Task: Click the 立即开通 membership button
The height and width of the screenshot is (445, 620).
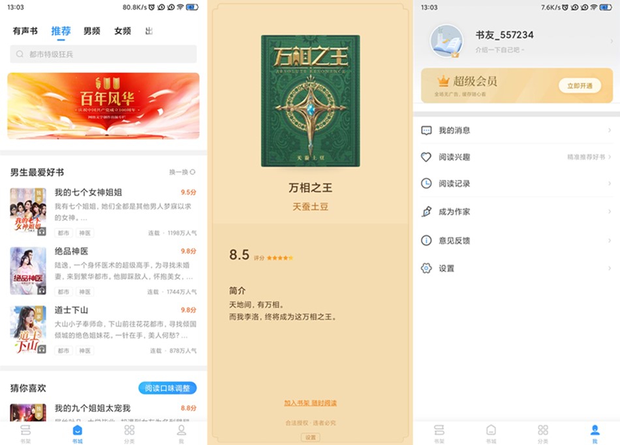Action: (580, 86)
